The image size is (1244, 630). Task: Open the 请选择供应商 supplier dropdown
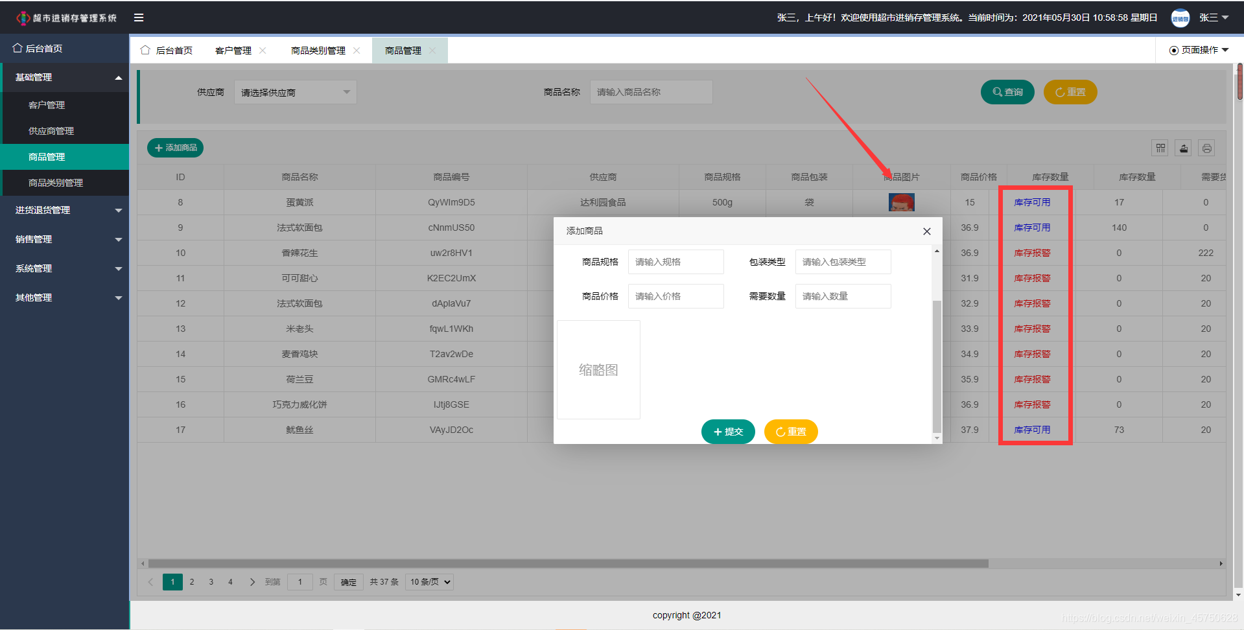pos(295,91)
